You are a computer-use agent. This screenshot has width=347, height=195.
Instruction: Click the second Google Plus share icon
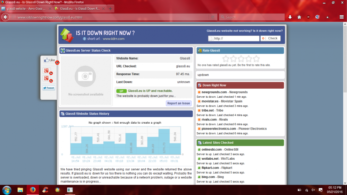point(46,78)
